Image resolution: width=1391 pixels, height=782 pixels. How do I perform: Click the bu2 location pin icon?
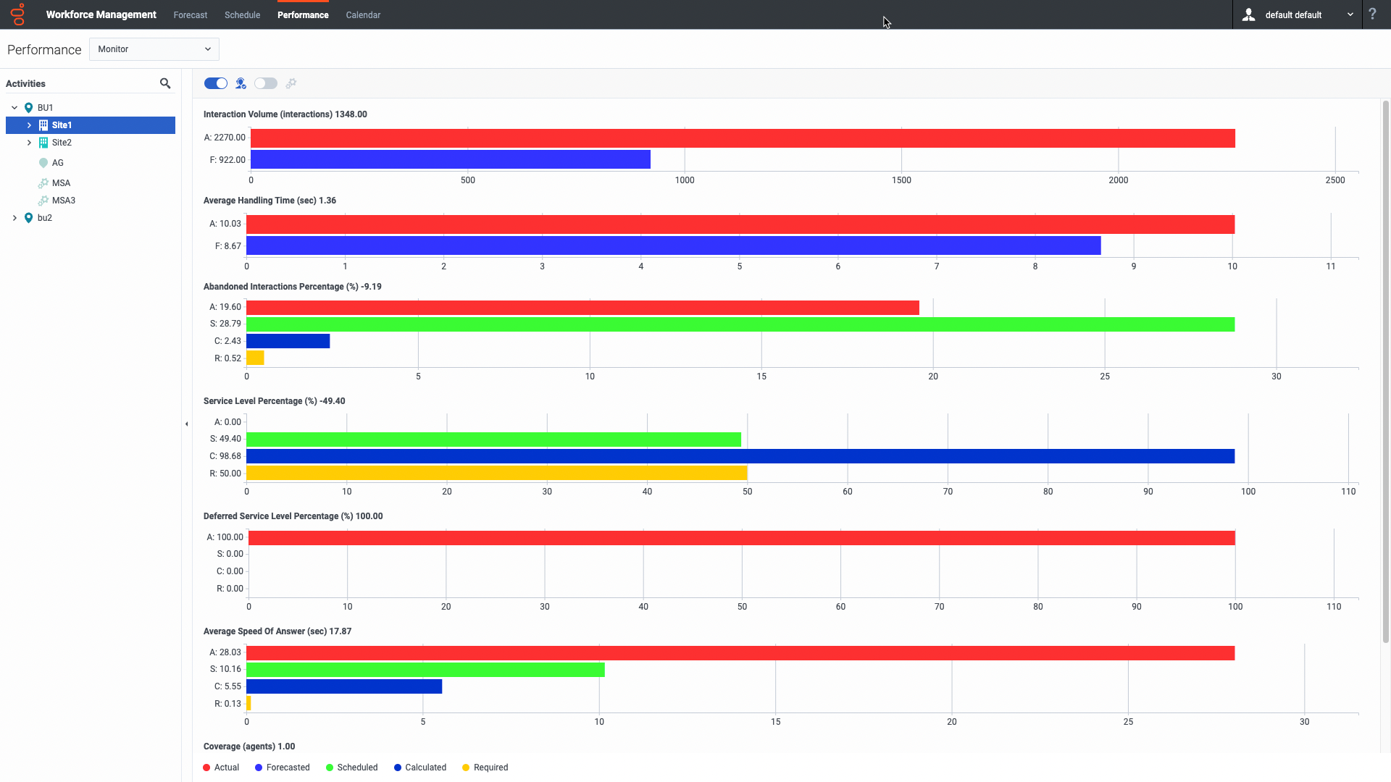click(29, 216)
